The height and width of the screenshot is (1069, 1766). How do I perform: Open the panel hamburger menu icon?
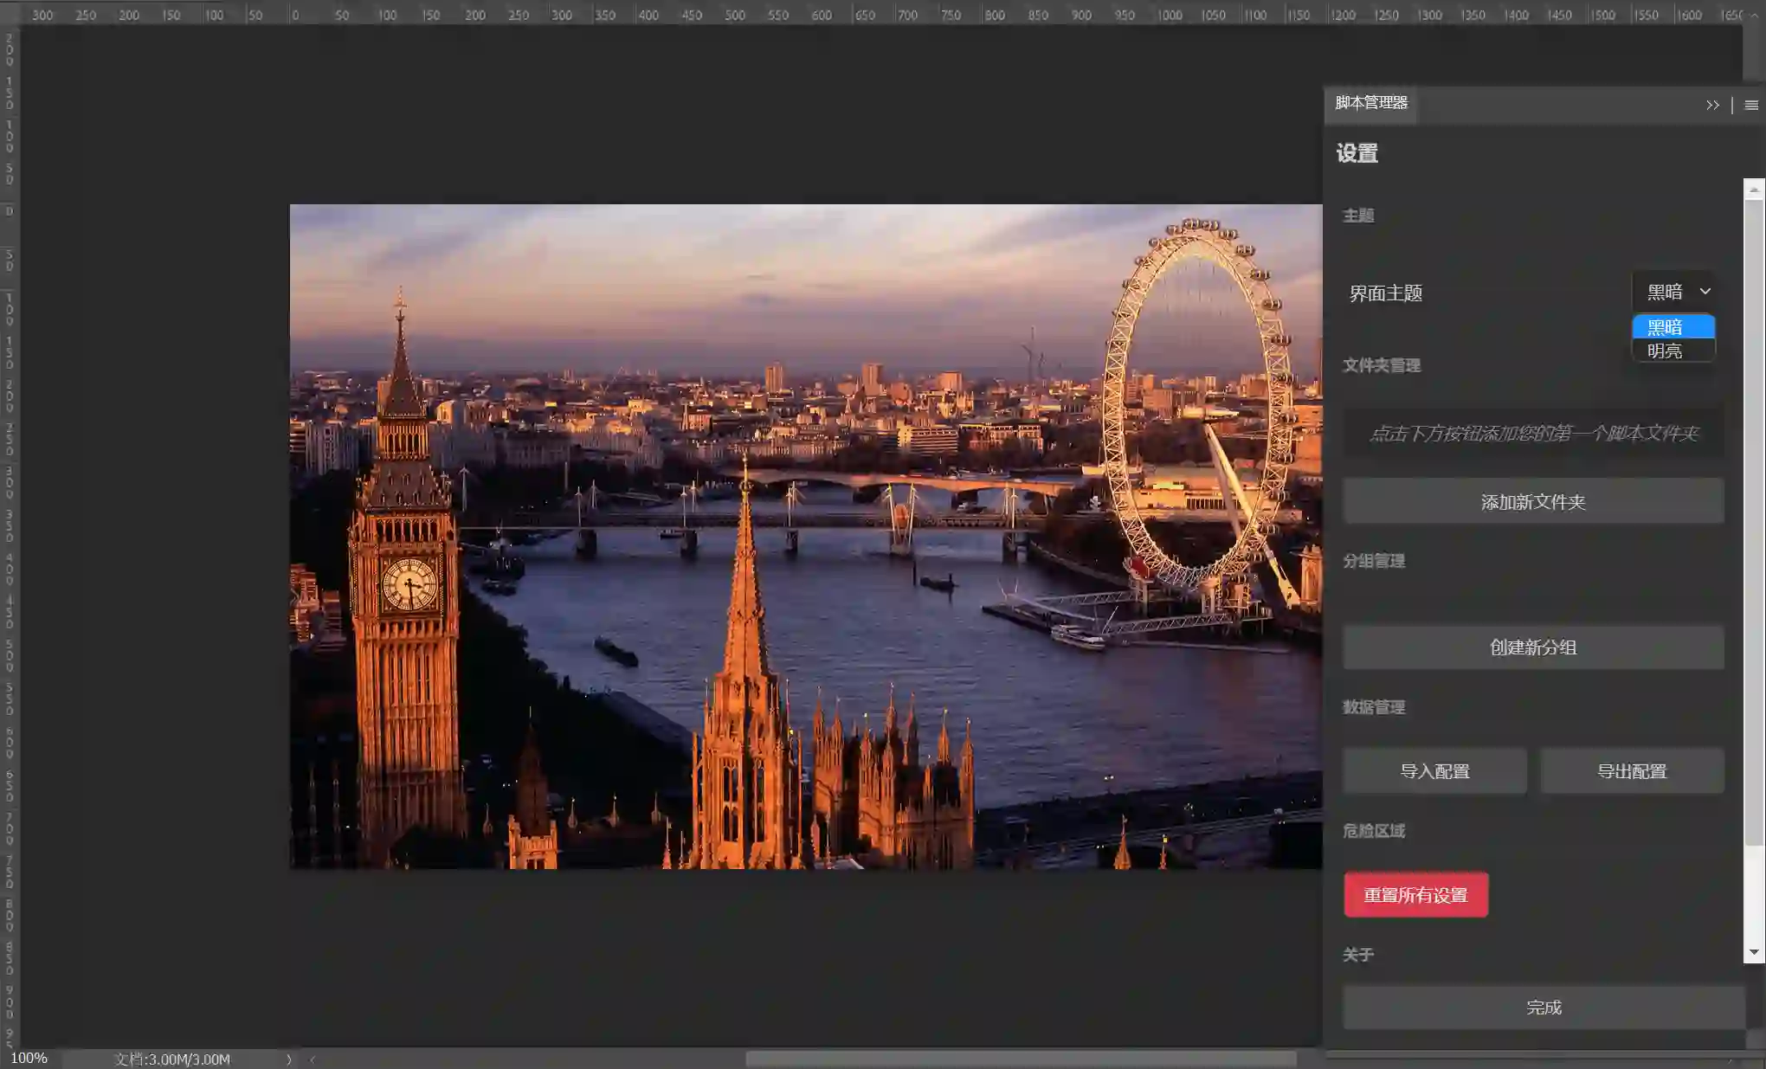(1751, 106)
